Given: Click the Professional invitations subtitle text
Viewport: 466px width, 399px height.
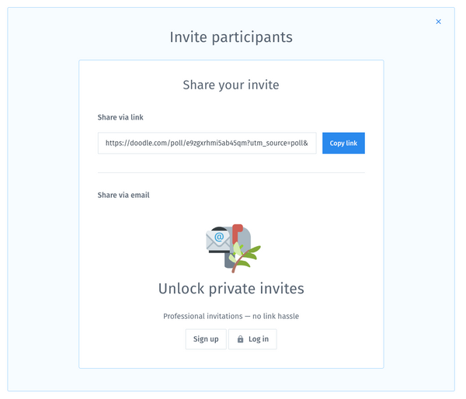Looking at the screenshot, I should (231, 317).
